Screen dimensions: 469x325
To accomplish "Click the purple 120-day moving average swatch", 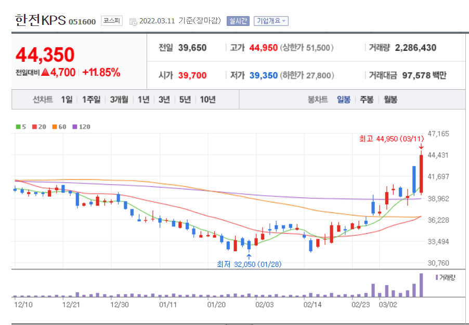I will coord(75,127).
